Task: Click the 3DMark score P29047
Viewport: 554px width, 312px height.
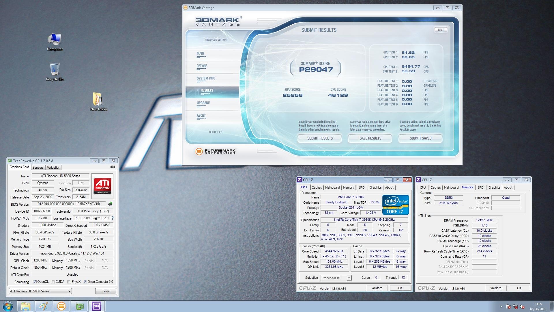Action: (x=316, y=70)
